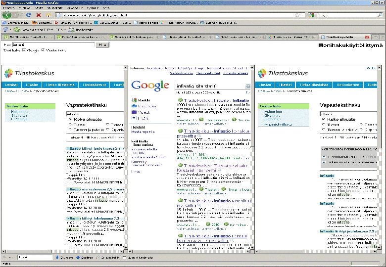Switch to the sixth Tilastokeskus tab
Viewport: 386px width, 267px height.
[x=292, y=37]
